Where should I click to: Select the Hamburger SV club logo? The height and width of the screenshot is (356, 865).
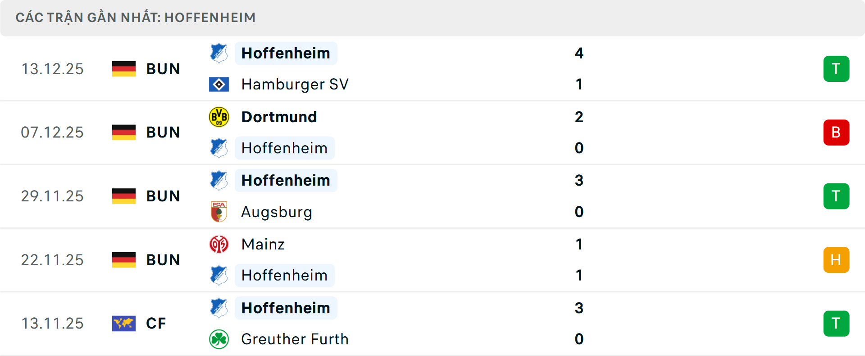pyautogui.click(x=219, y=84)
